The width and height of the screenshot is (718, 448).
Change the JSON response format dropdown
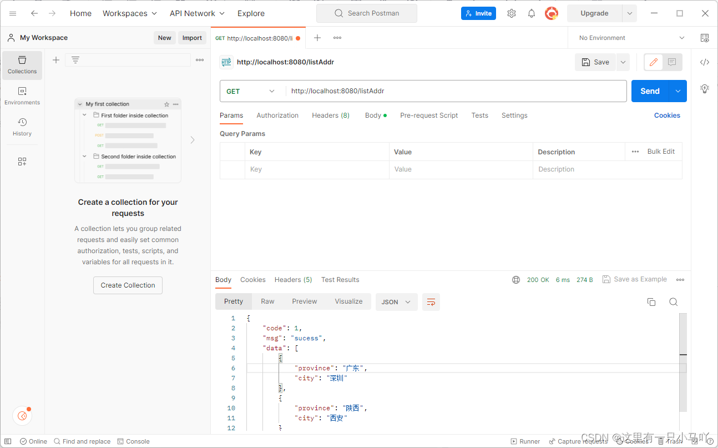(x=397, y=302)
